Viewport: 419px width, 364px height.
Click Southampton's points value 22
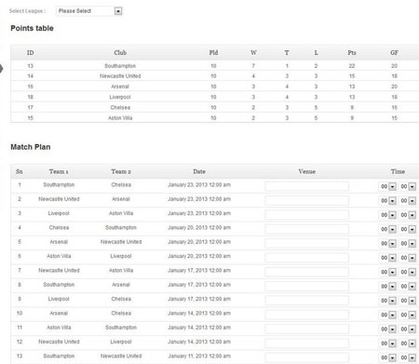[352, 66]
